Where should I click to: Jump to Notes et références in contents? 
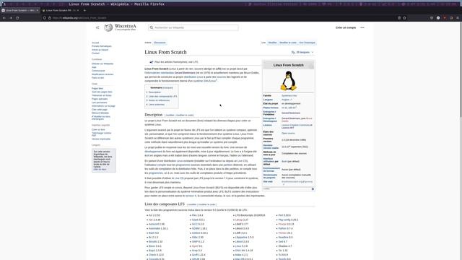click(158, 100)
